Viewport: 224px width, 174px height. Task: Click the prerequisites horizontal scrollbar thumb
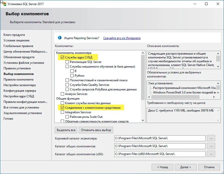175,97
